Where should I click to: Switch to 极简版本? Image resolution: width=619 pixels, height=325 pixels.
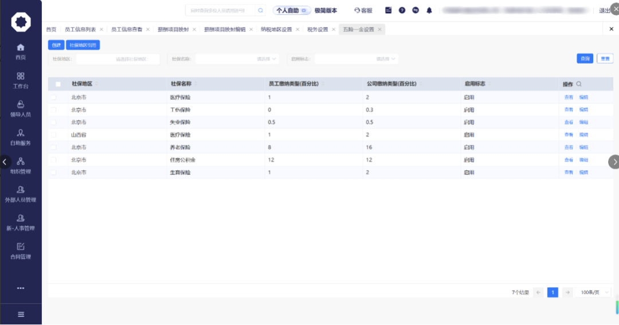click(x=326, y=11)
